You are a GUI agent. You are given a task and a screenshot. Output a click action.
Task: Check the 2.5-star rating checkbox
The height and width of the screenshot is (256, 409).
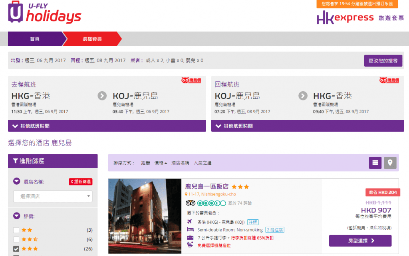click(16, 239)
